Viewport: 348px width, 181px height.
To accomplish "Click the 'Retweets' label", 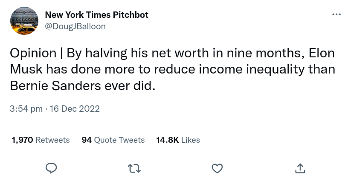I will (x=52, y=140).
